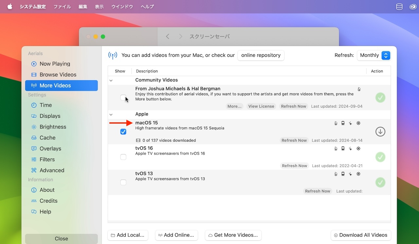Enable the Joshua Michaels & Hal Bergman videos checkbox
The width and height of the screenshot is (419, 244).
[123, 98]
